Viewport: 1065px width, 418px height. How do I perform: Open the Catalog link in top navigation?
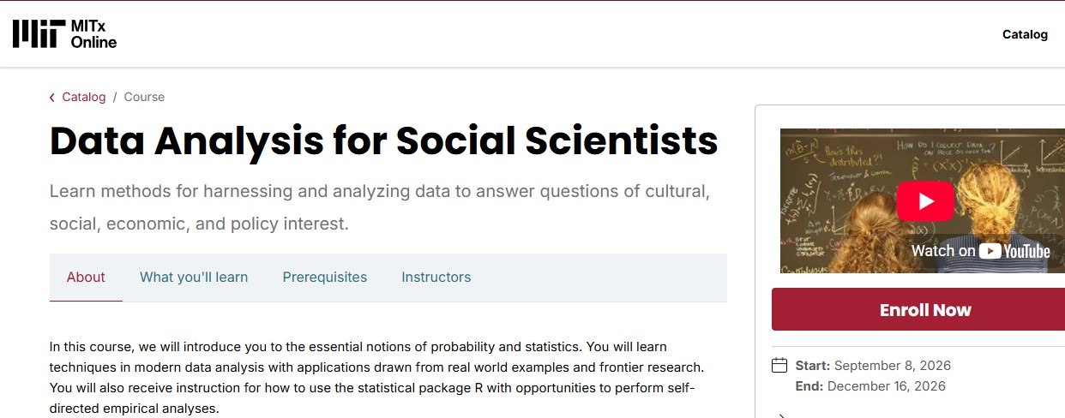tap(1025, 34)
